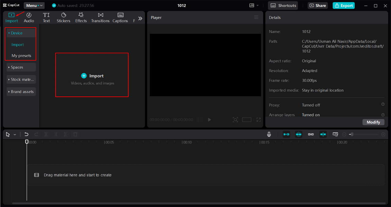This screenshot has height=207, width=391.
Task: Toggle auto snapping on timeline
Action: pyautogui.click(x=298, y=134)
